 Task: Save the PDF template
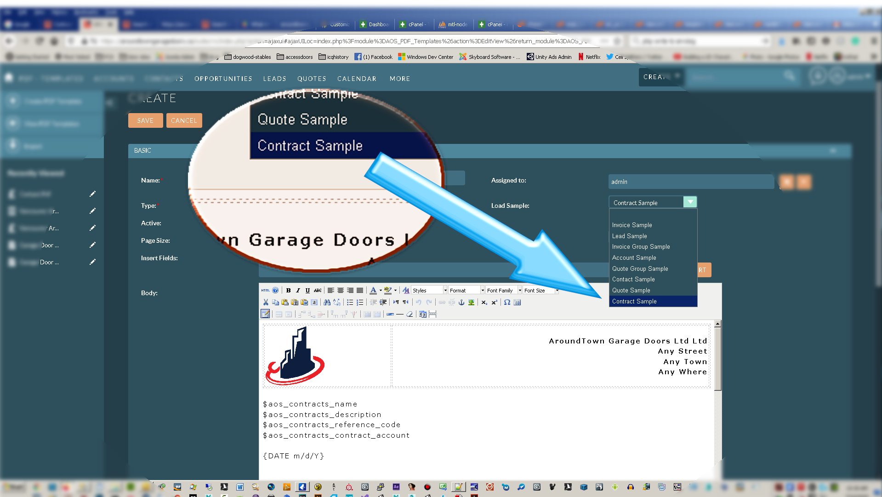145,120
